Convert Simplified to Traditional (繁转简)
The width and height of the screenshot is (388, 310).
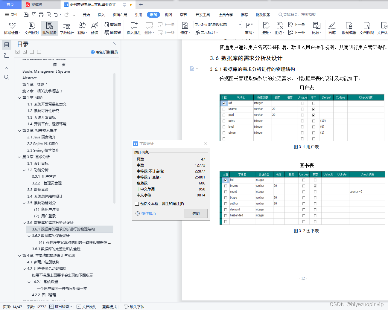click(112, 25)
